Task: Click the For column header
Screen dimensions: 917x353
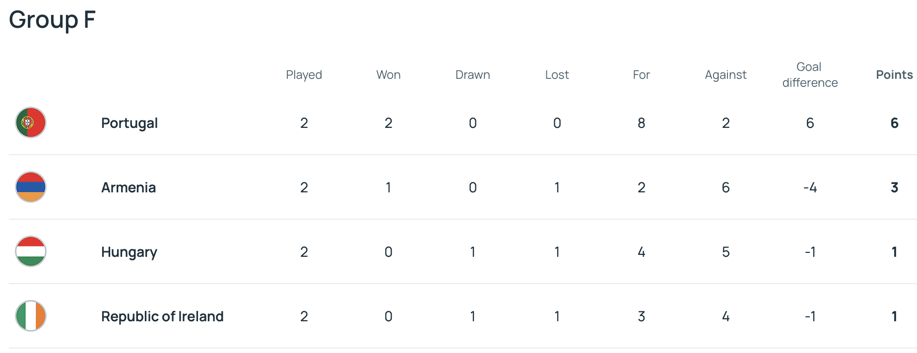Action: (641, 75)
